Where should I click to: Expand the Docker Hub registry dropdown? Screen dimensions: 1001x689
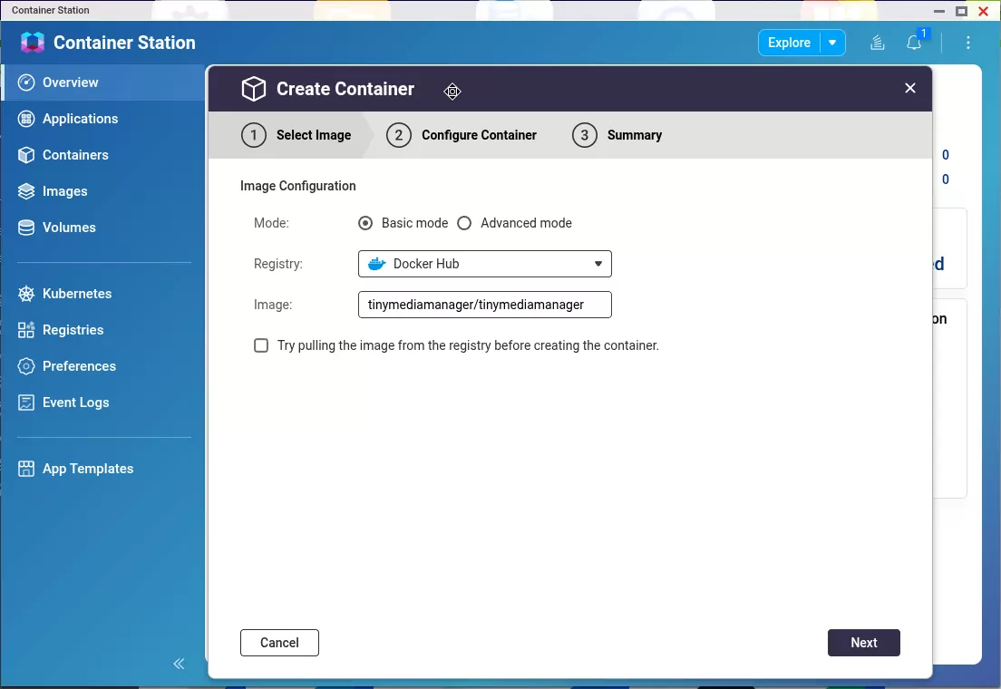point(485,264)
